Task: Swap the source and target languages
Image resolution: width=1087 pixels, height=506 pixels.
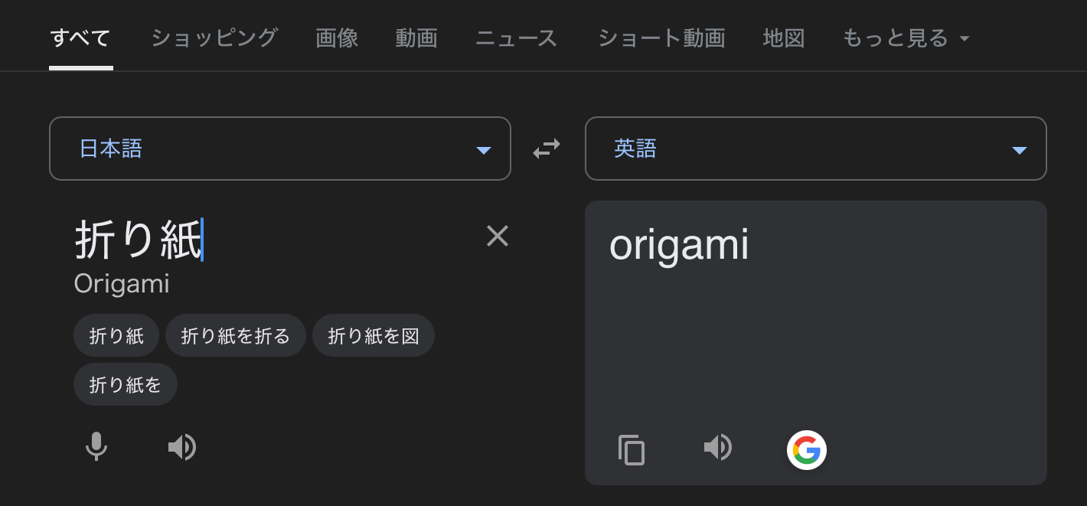Action: 547,149
